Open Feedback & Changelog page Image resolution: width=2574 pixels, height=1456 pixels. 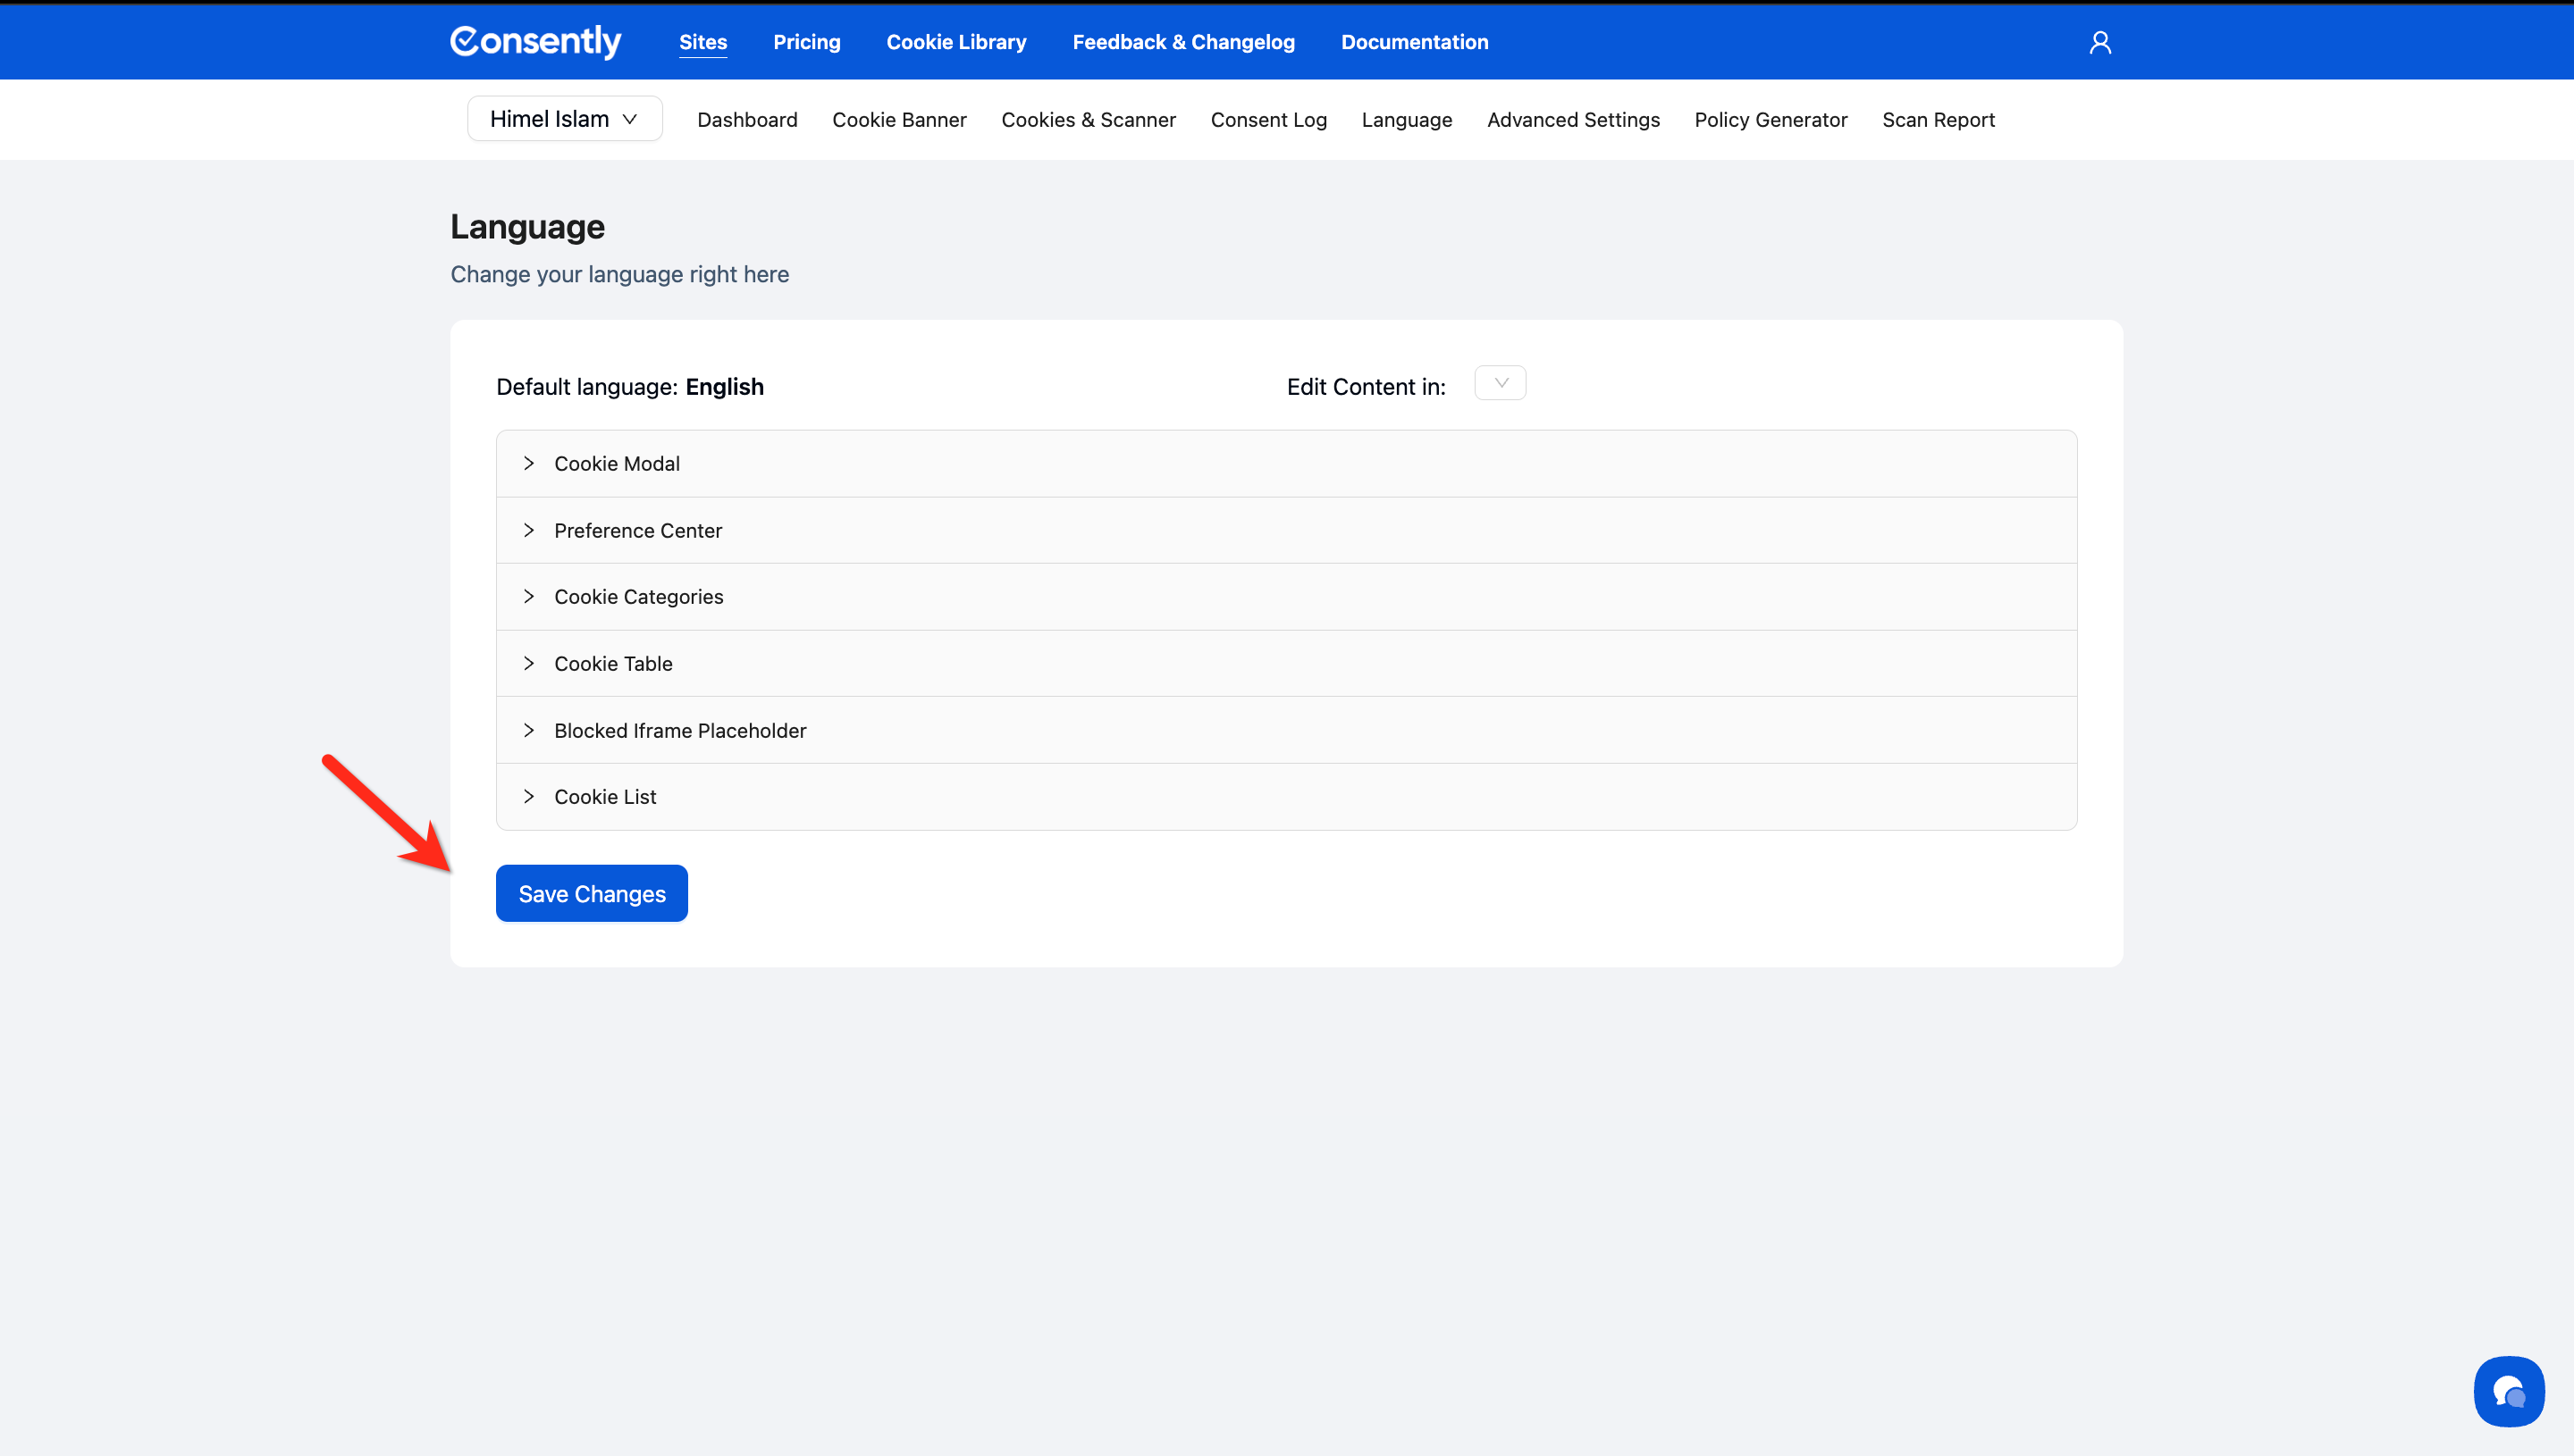pyautogui.click(x=1182, y=42)
